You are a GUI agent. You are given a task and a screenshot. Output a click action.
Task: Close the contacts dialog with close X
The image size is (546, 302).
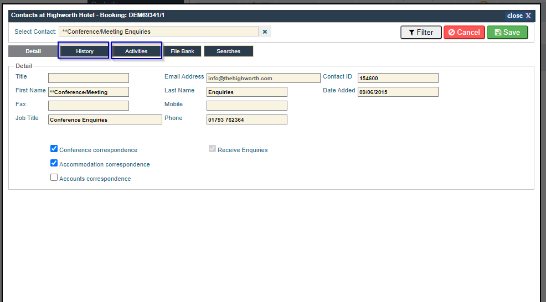(x=519, y=15)
